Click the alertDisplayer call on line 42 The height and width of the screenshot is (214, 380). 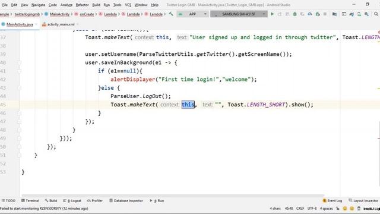click(133, 79)
